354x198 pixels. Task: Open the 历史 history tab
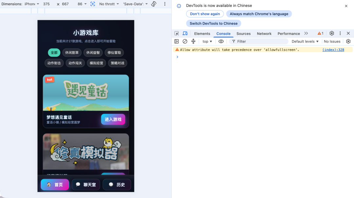tap(117, 185)
